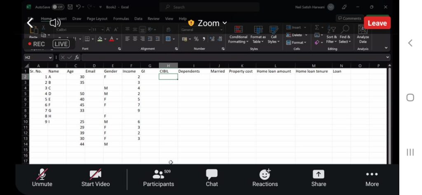
Task: Unmute the microphone in Zoom
Action: click(x=42, y=177)
